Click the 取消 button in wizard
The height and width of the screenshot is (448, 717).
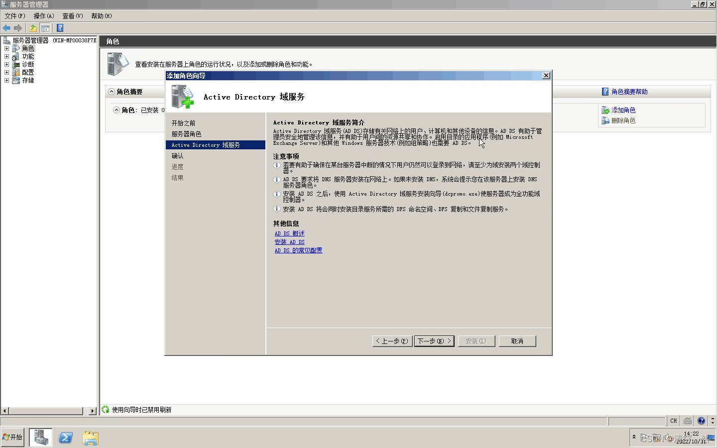(x=517, y=341)
